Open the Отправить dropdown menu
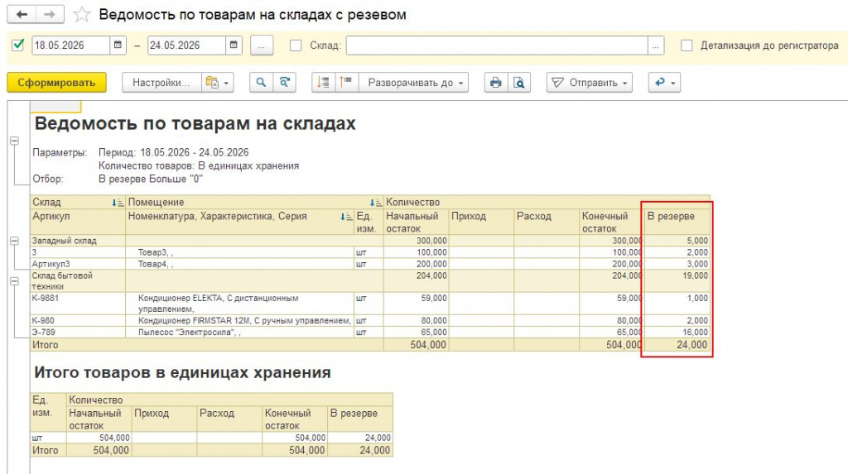This screenshot has width=848, height=474. 590,83
